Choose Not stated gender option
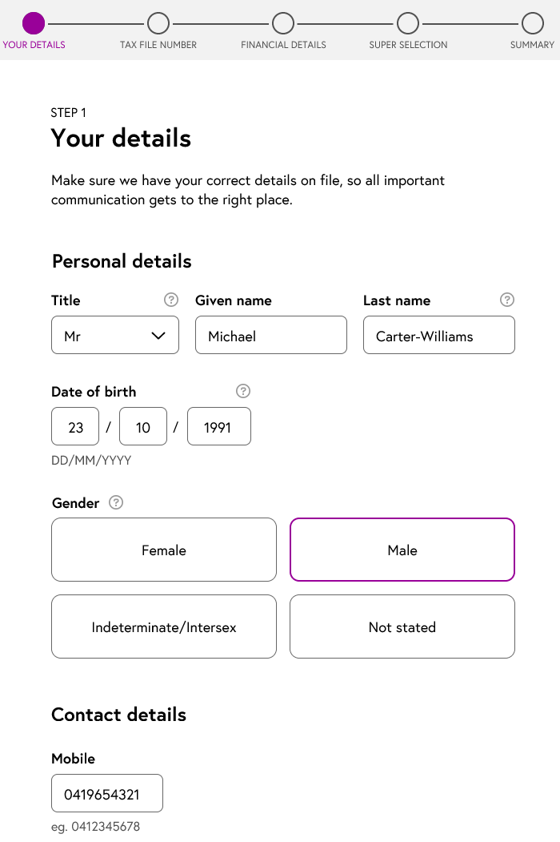The image size is (560, 842). click(x=402, y=626)
